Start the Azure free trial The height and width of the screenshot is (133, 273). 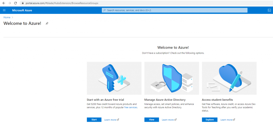pyautogui.click(x=94, y=120)
